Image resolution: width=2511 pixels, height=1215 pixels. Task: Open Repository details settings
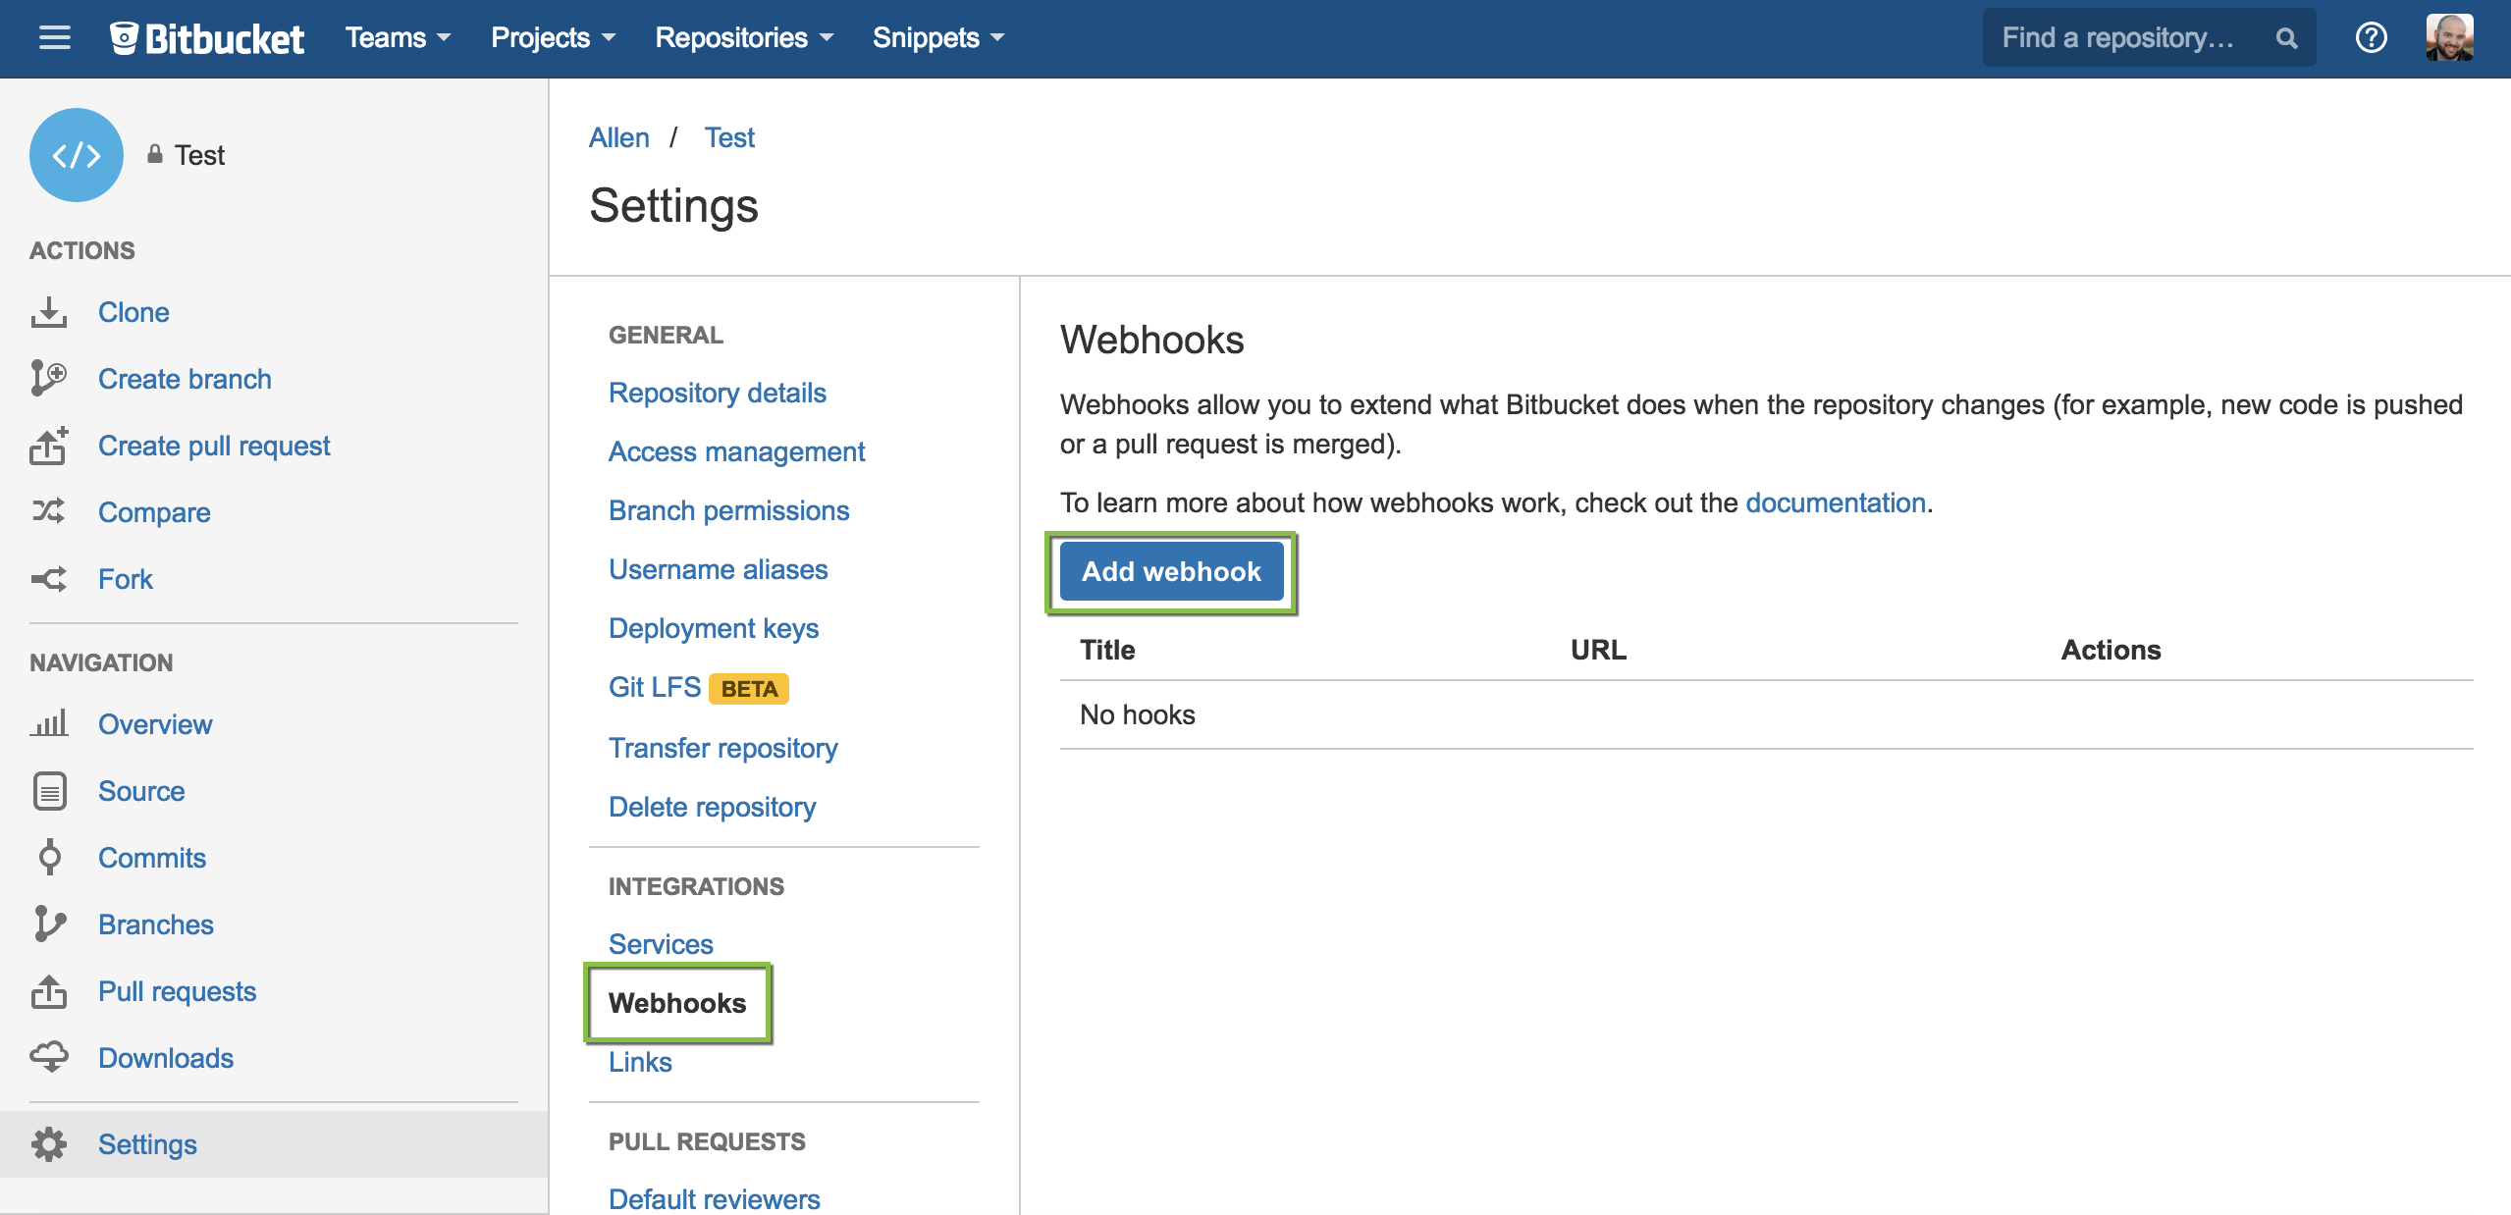(x=718, y=393)
